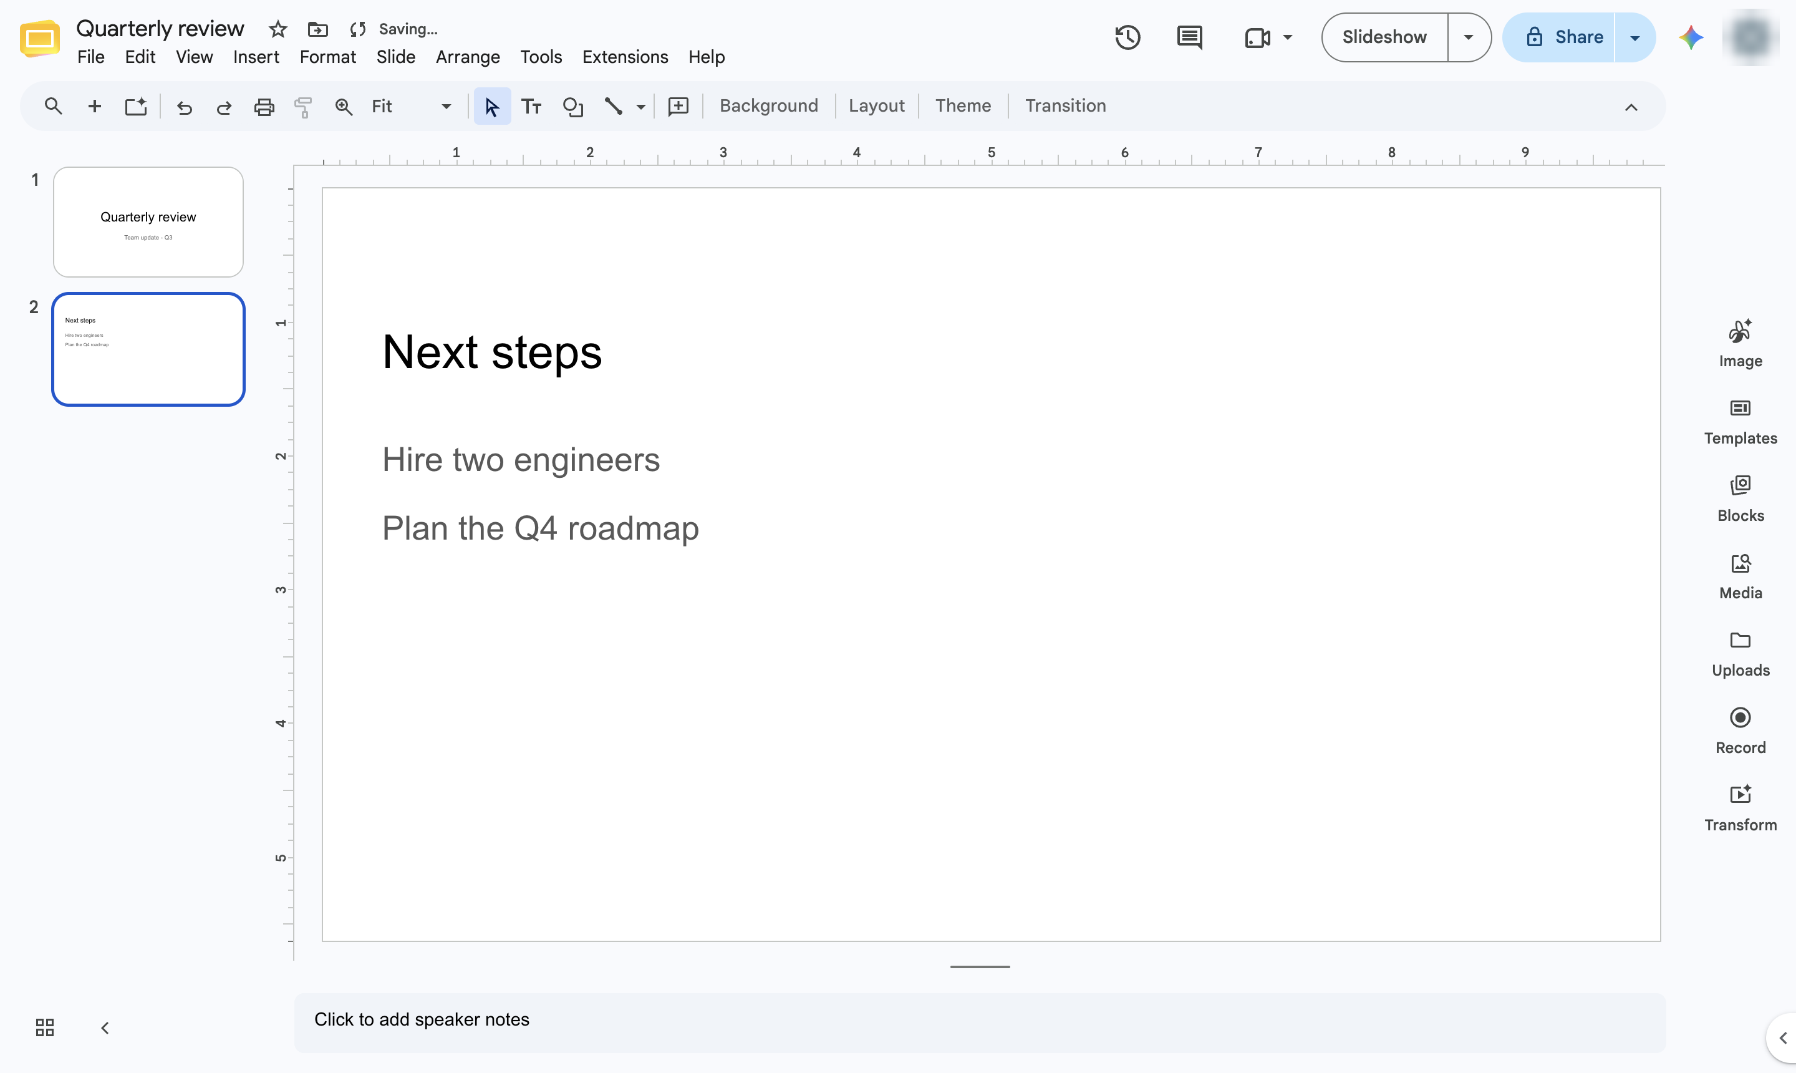The height and width of the screenshot is (1073, 1796).
Task: Open version history clock icon
Action: click(x=1127, y=37)
